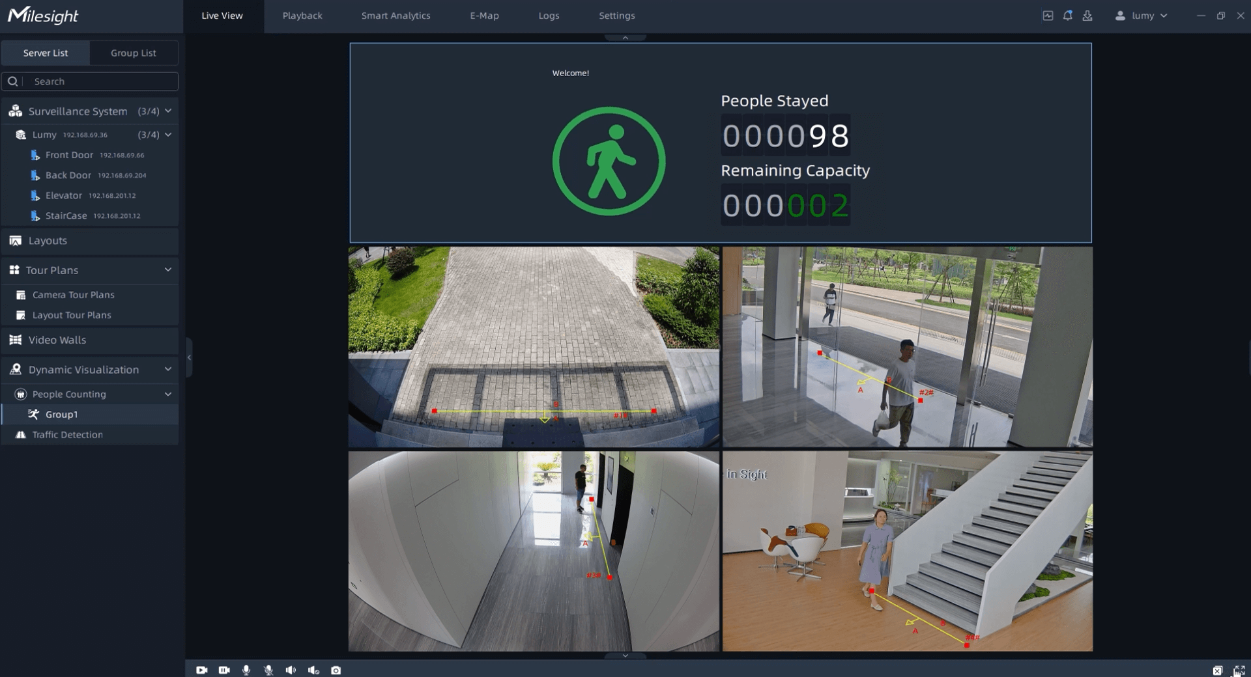1251x677 pixels.
Task: Close all views with the bottom-right X icon
Action: click(1217, 670)
